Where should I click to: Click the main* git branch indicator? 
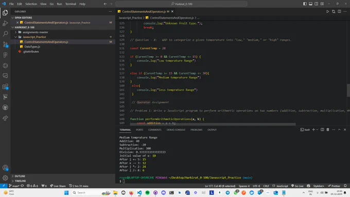tap(14, 186)
